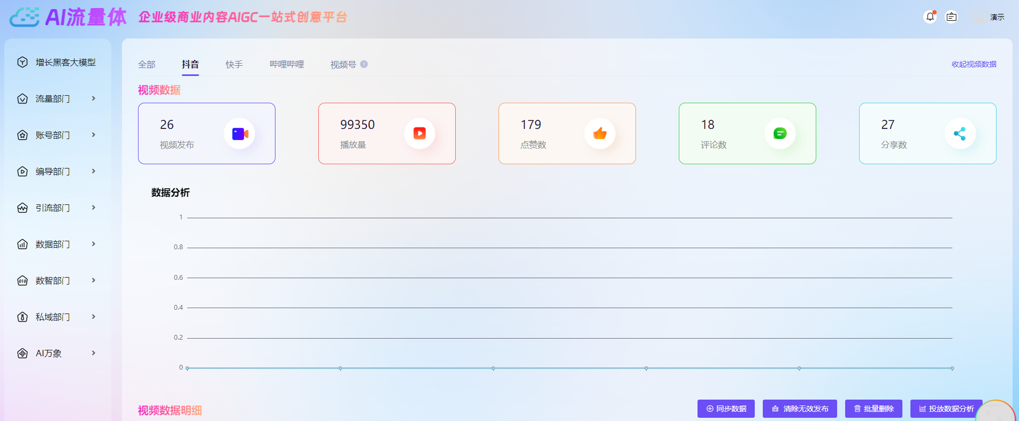Screen dimensions: 1019x421
Task: Expand the AI万象 menu chevron
Action: (x=94, y=353)
